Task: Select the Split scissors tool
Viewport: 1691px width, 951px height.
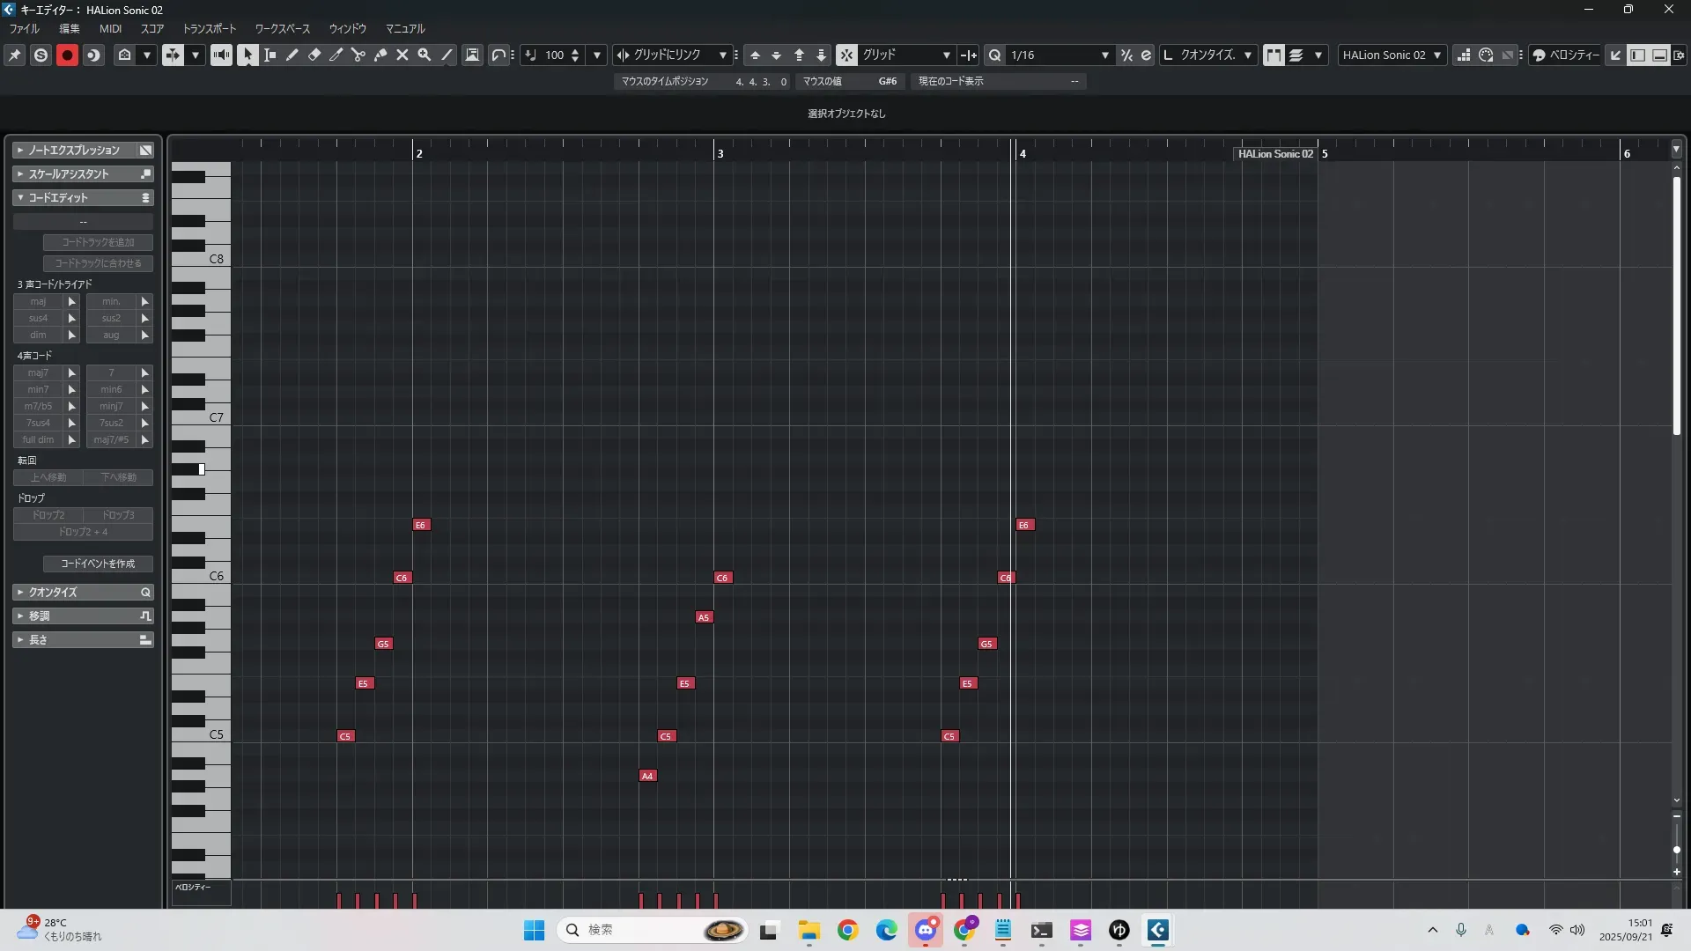Action: click(x=358, y=55)
